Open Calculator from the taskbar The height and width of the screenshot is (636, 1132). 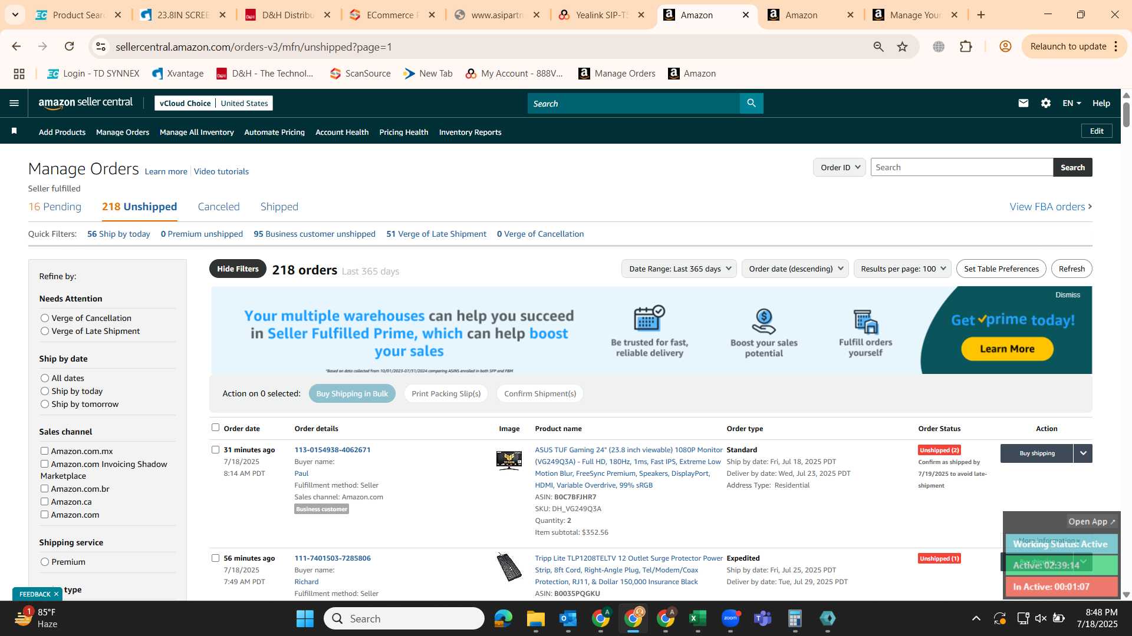tap(795, 618)
